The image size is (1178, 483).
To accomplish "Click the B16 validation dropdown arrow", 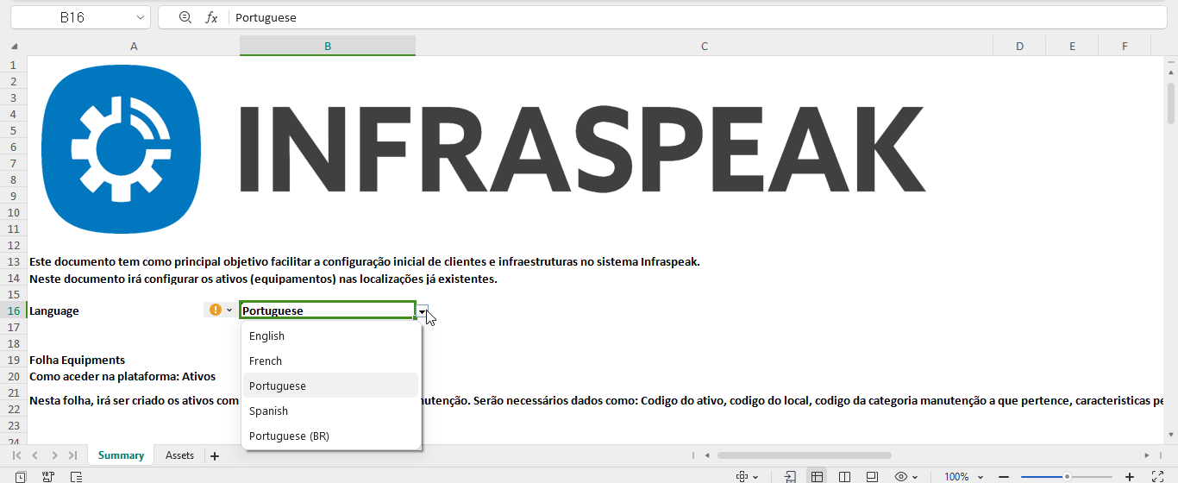I will pos(422,311).
